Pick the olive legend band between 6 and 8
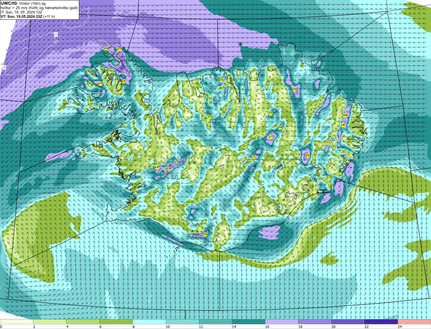The width and height of the screenshot is (431, 329). click(x=117, y=322)
